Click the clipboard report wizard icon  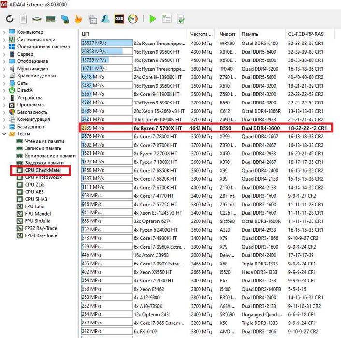coord(92,19)
